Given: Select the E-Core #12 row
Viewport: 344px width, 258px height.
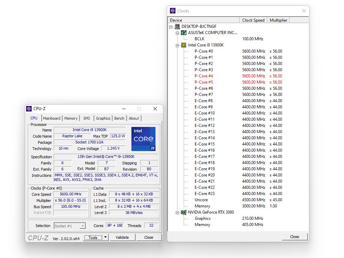Looking at the screenshot, I should point(238,126).
